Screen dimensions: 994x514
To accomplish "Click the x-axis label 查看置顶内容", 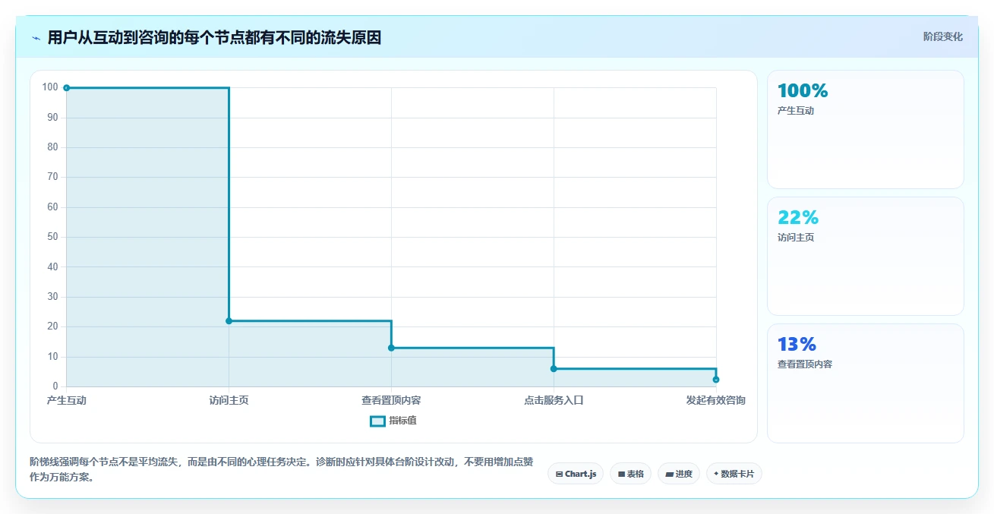I will (x=391, y=401).
